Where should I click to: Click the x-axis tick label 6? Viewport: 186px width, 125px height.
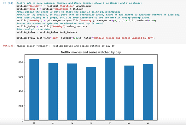pos(148,123)
